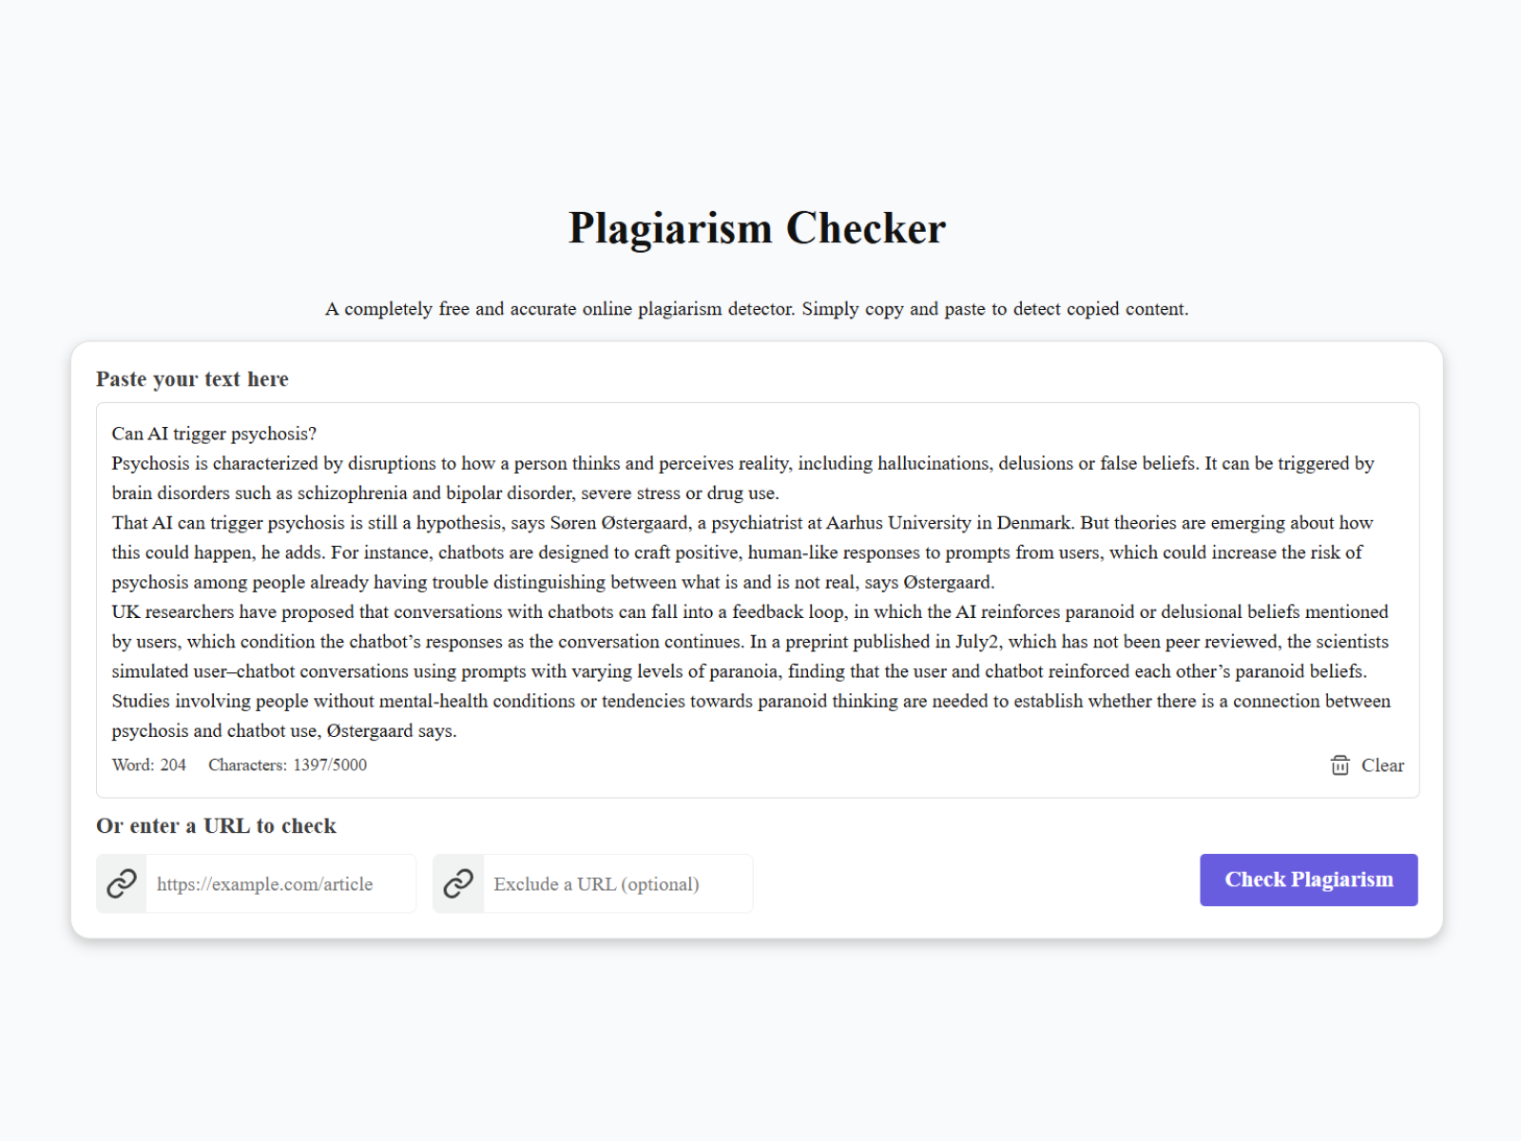The image size is (1521, 1141).
Task: Click the Plagiarism Checker heading
Action: (758, 228)
